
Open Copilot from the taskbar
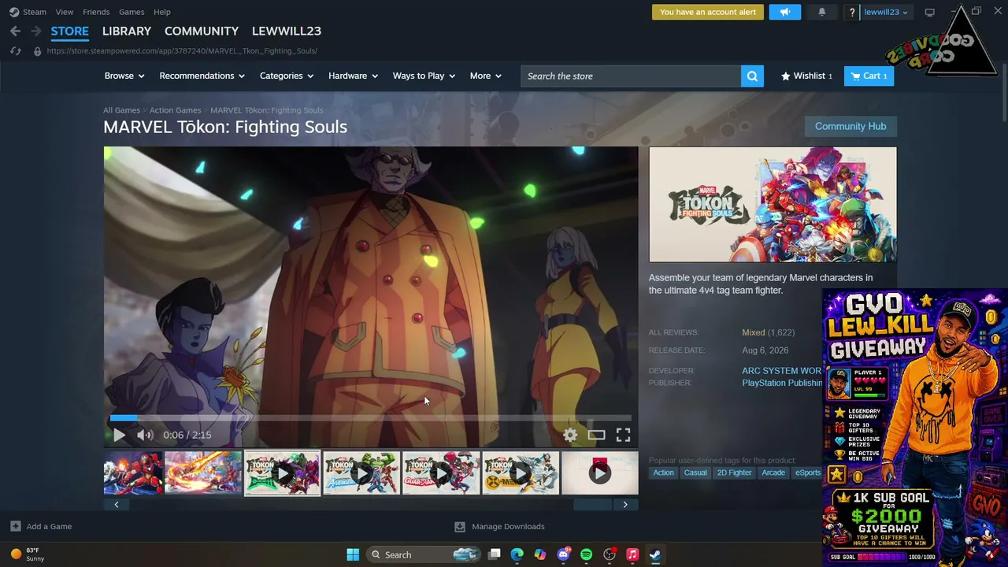(539, 554)
